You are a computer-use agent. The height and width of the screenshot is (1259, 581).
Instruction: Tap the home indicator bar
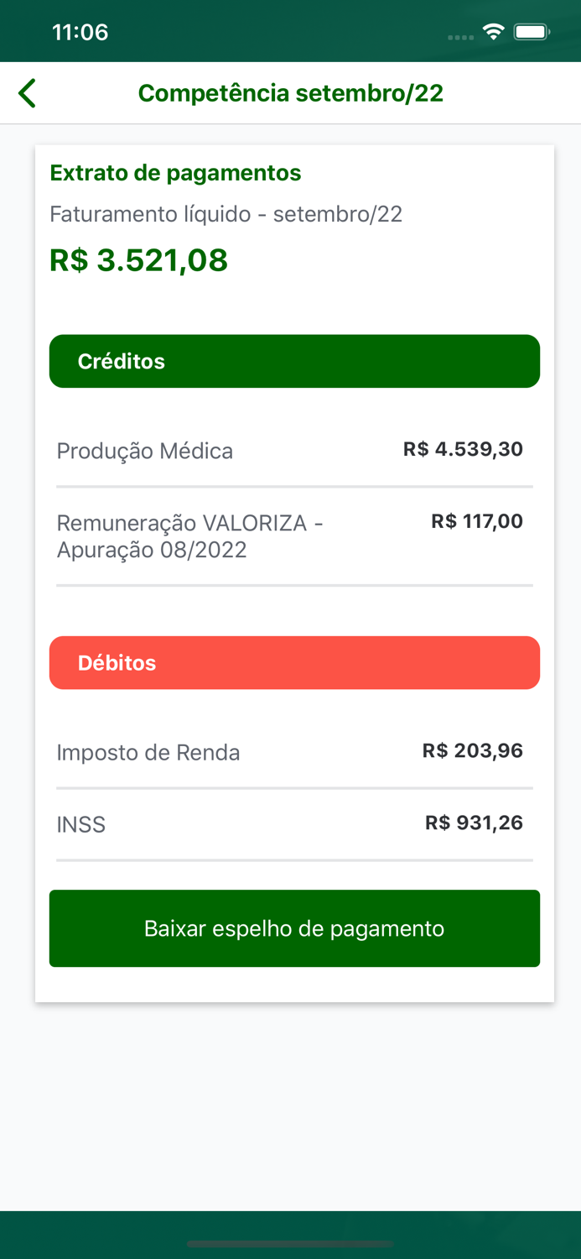pyautogui.click(x=290, y=1246)
